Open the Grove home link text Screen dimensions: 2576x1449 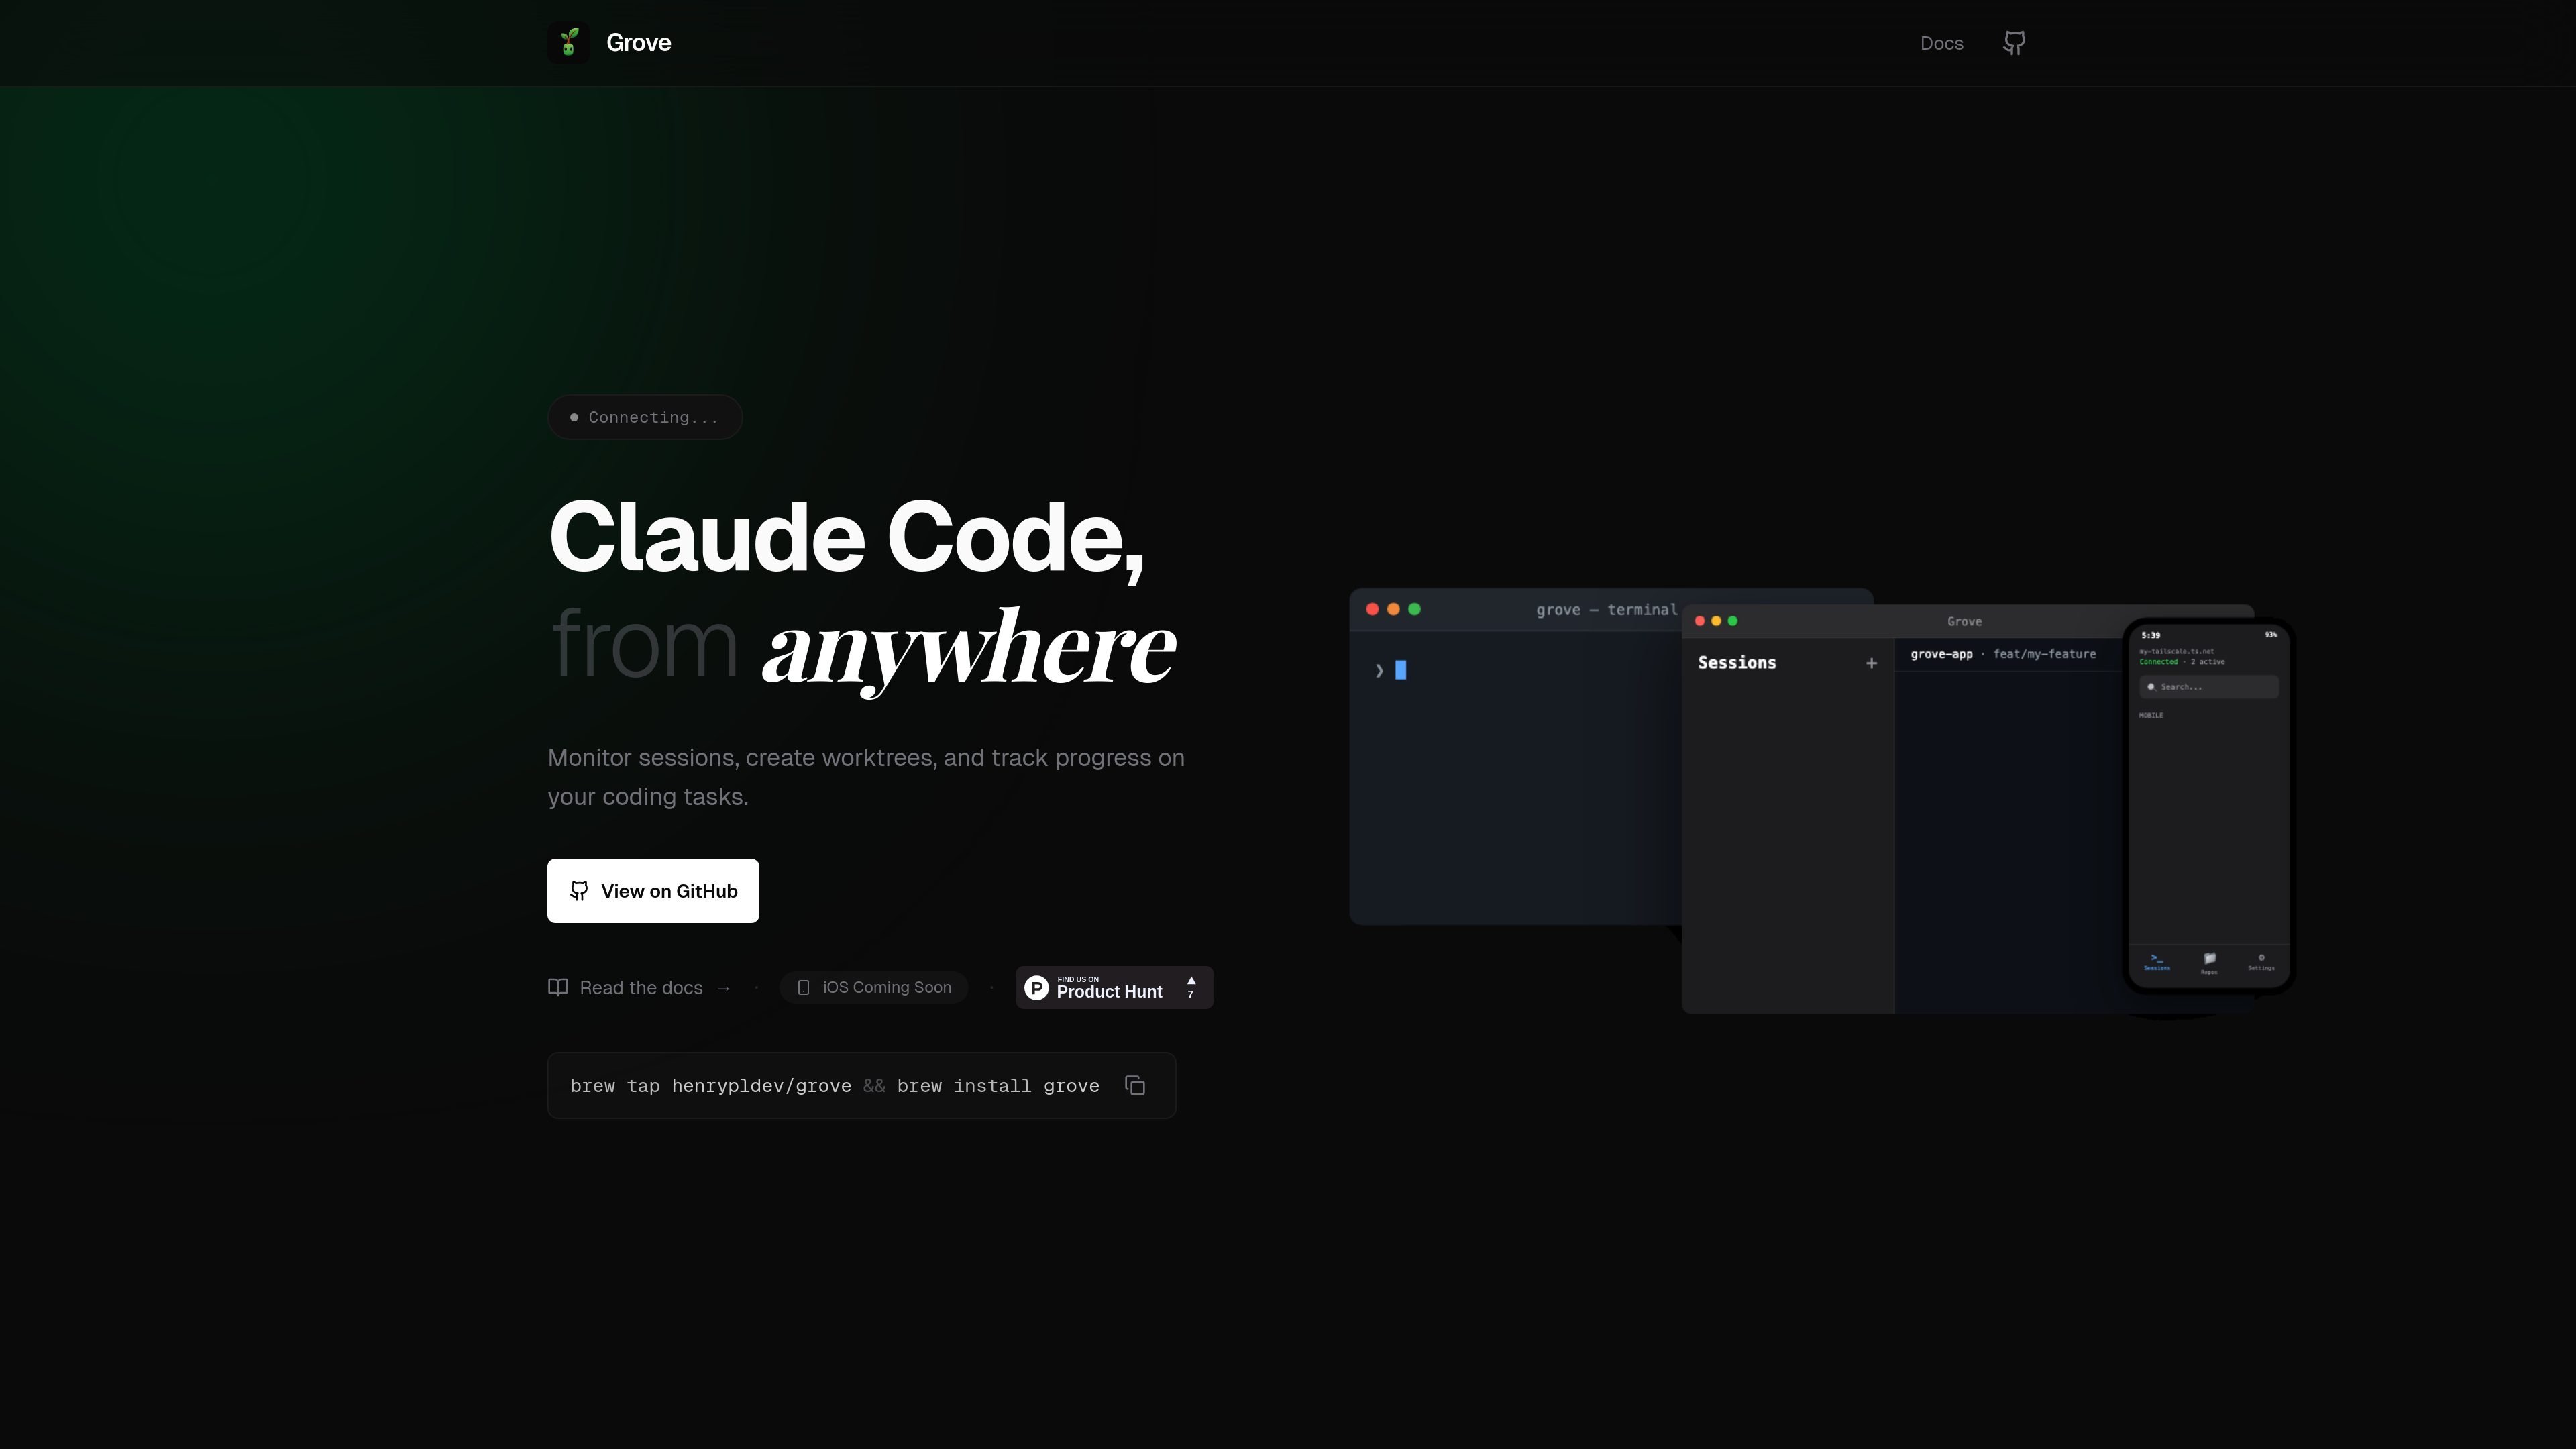click(638, 43)
